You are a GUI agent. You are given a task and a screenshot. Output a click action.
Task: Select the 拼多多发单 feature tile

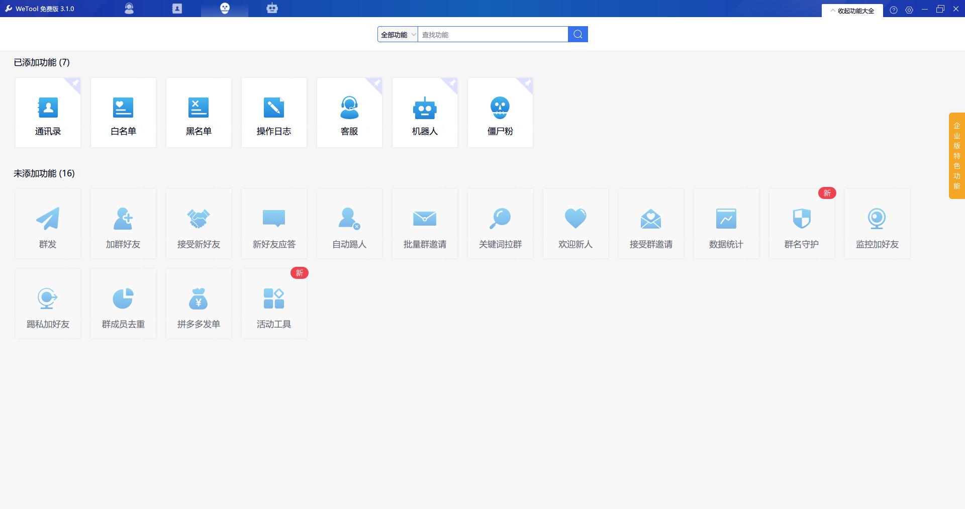[199, 304]
